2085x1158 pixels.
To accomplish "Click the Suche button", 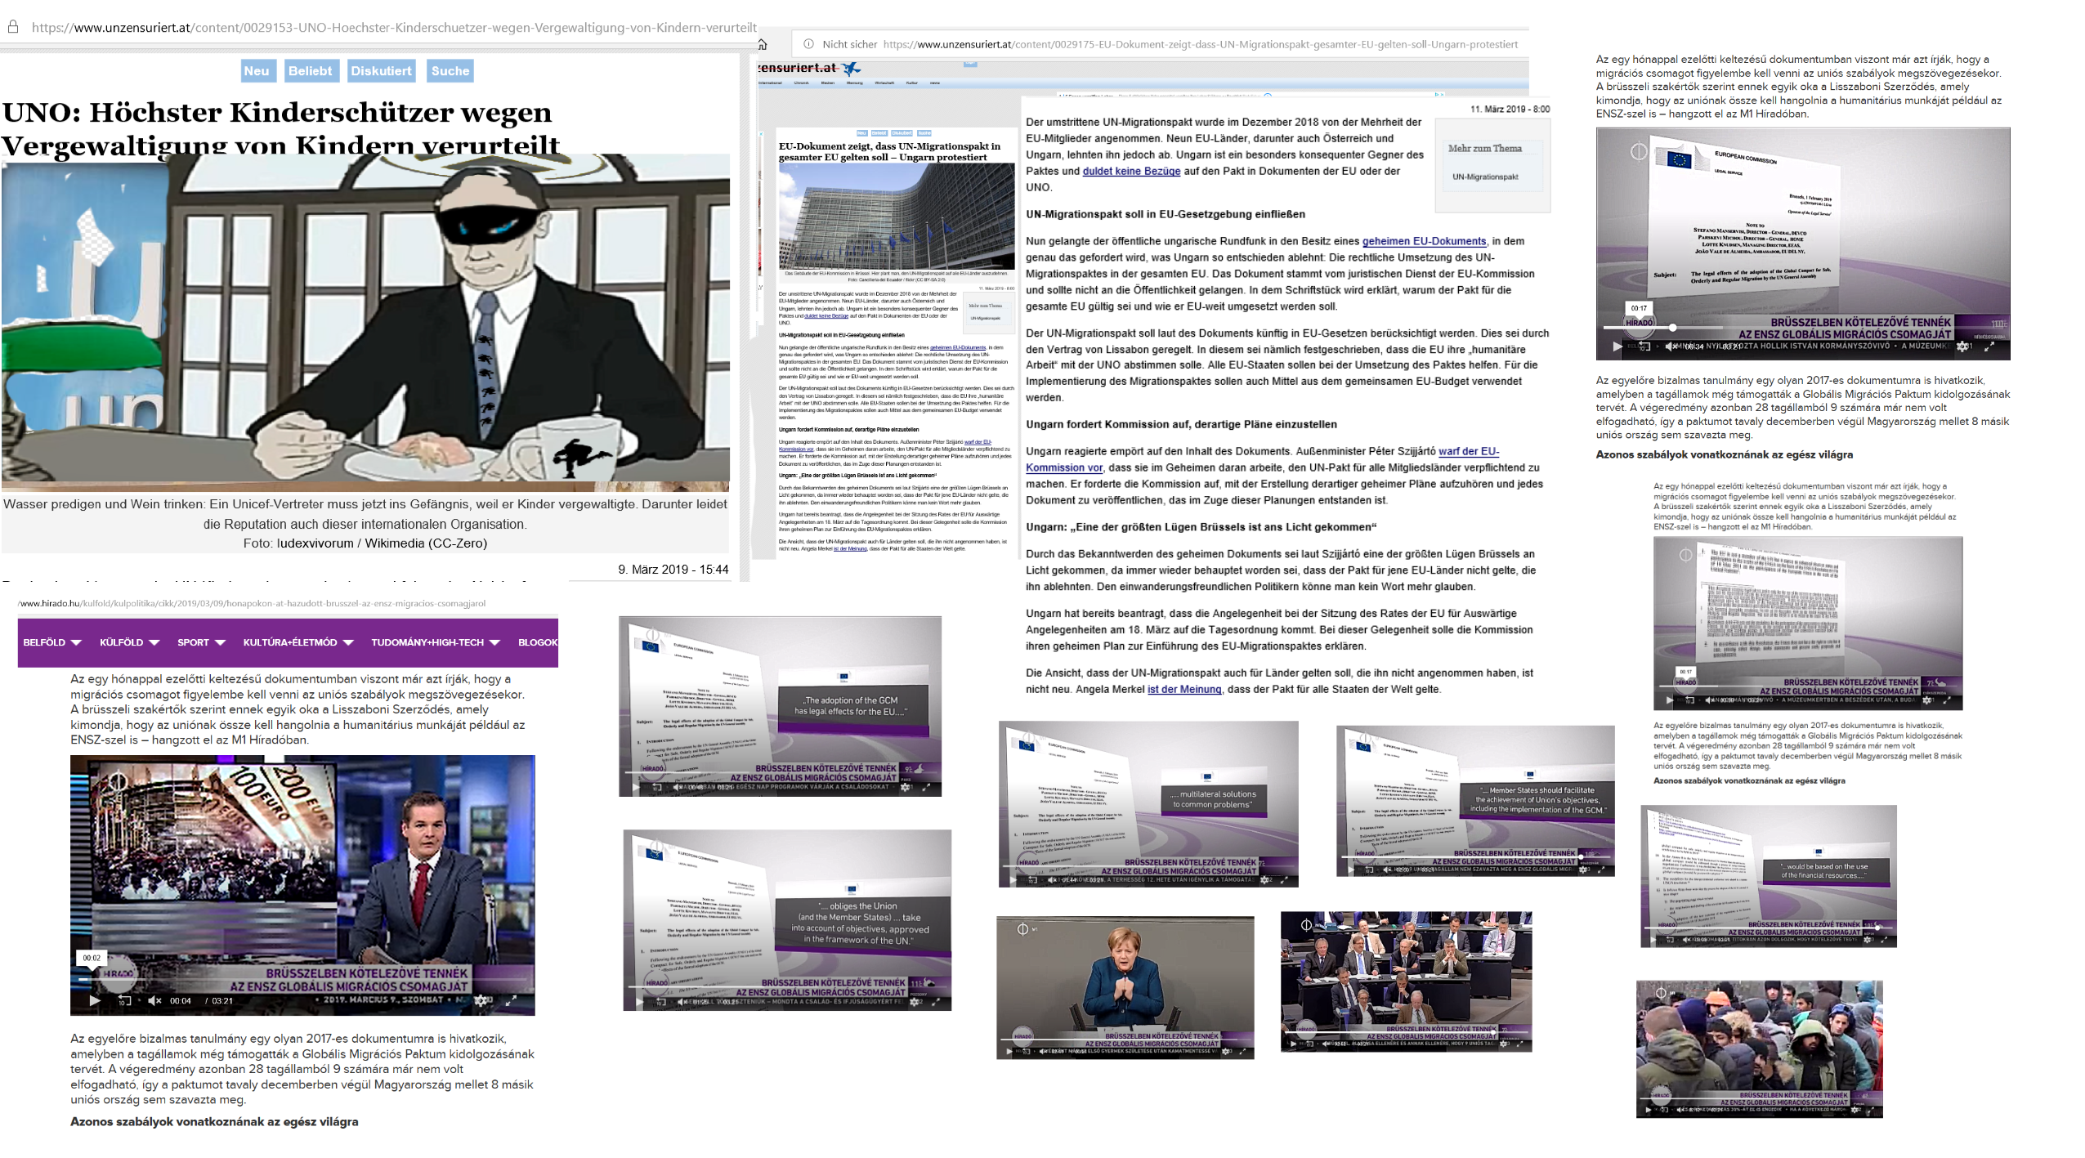I will tap(450, 71).
